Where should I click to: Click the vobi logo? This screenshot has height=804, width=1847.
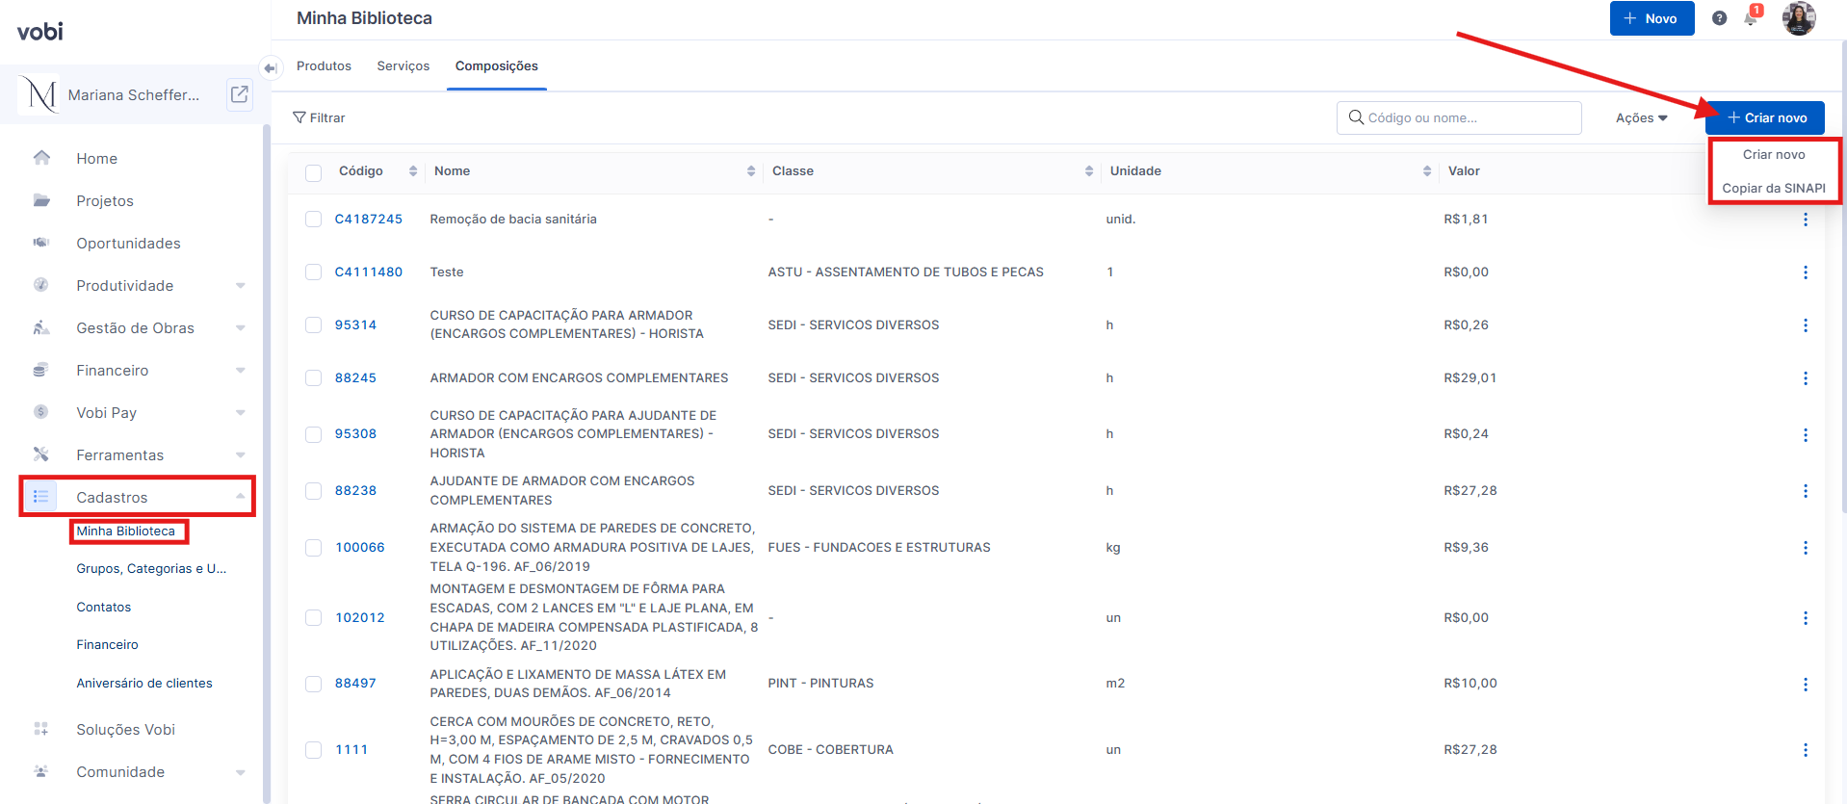point(40,32)
